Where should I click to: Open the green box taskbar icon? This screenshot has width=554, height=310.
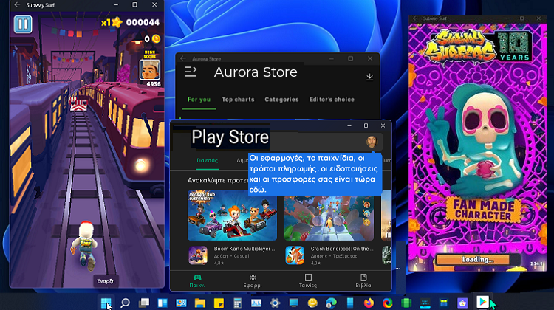coord(406,303)
